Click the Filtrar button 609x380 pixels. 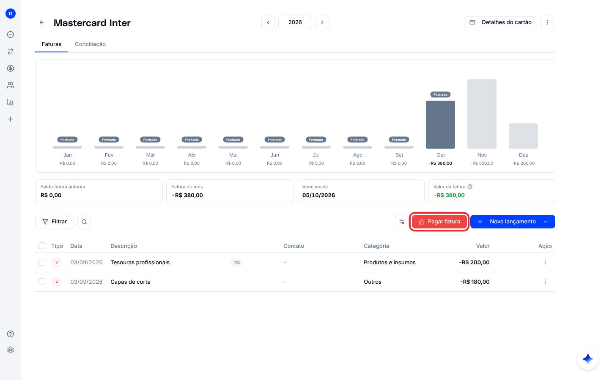[55, 222]
